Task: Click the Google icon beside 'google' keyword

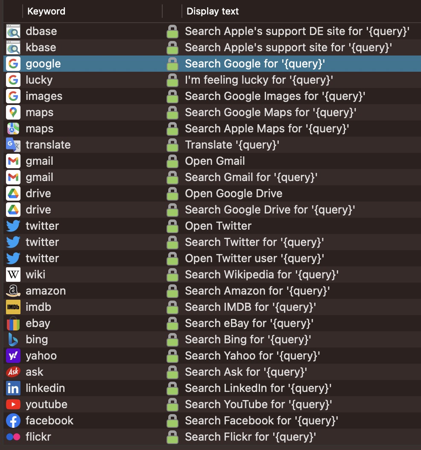Action: tap(13, 64)
